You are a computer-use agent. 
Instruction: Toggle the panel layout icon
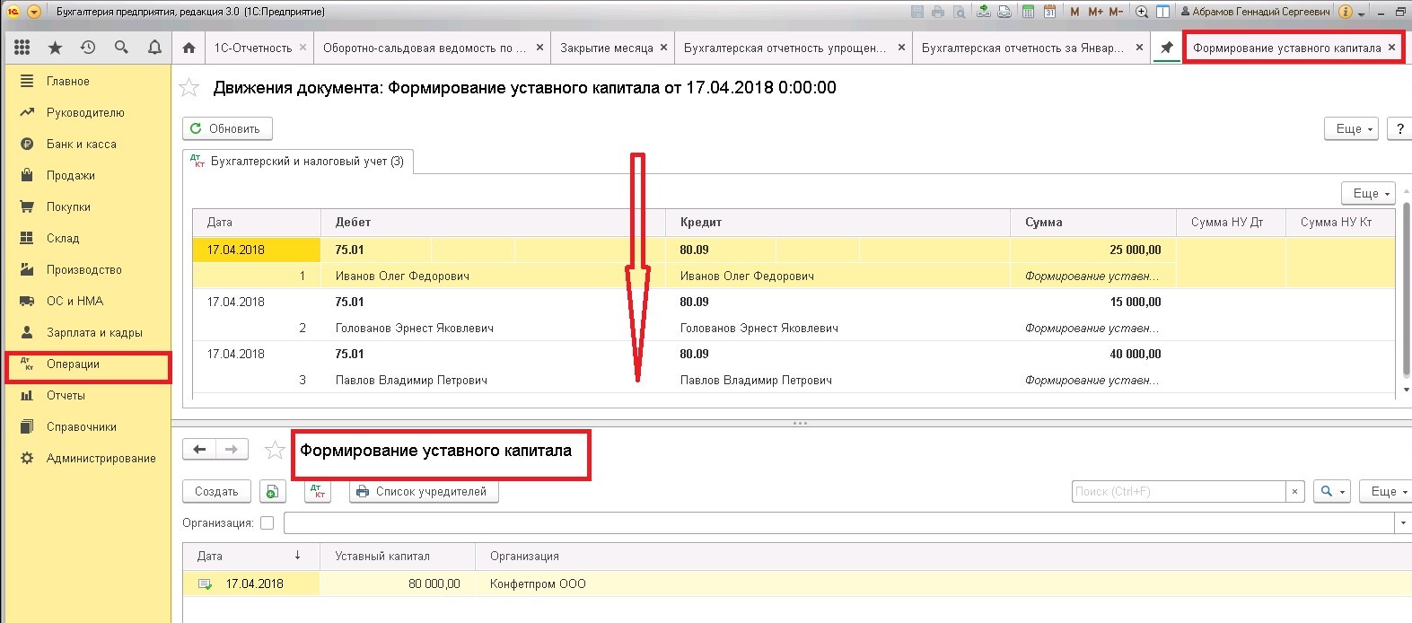point(1163,12)
